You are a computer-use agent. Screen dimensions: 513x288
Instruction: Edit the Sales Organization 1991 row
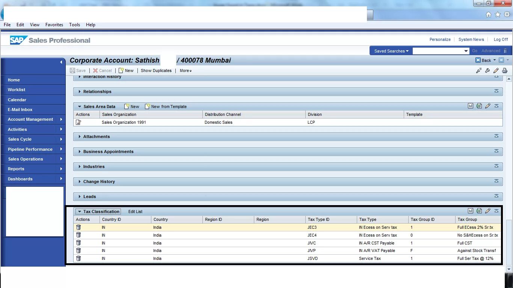pyautogui.click(x=78, y=122)
